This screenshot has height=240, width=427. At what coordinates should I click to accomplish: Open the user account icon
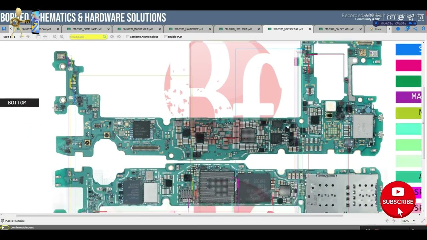(x=424, y=29)
